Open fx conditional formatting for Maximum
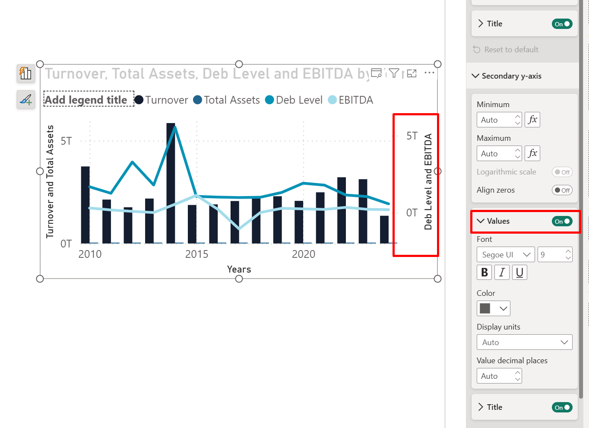This screenshot has width=589, height=428. [x=532, y=153]
